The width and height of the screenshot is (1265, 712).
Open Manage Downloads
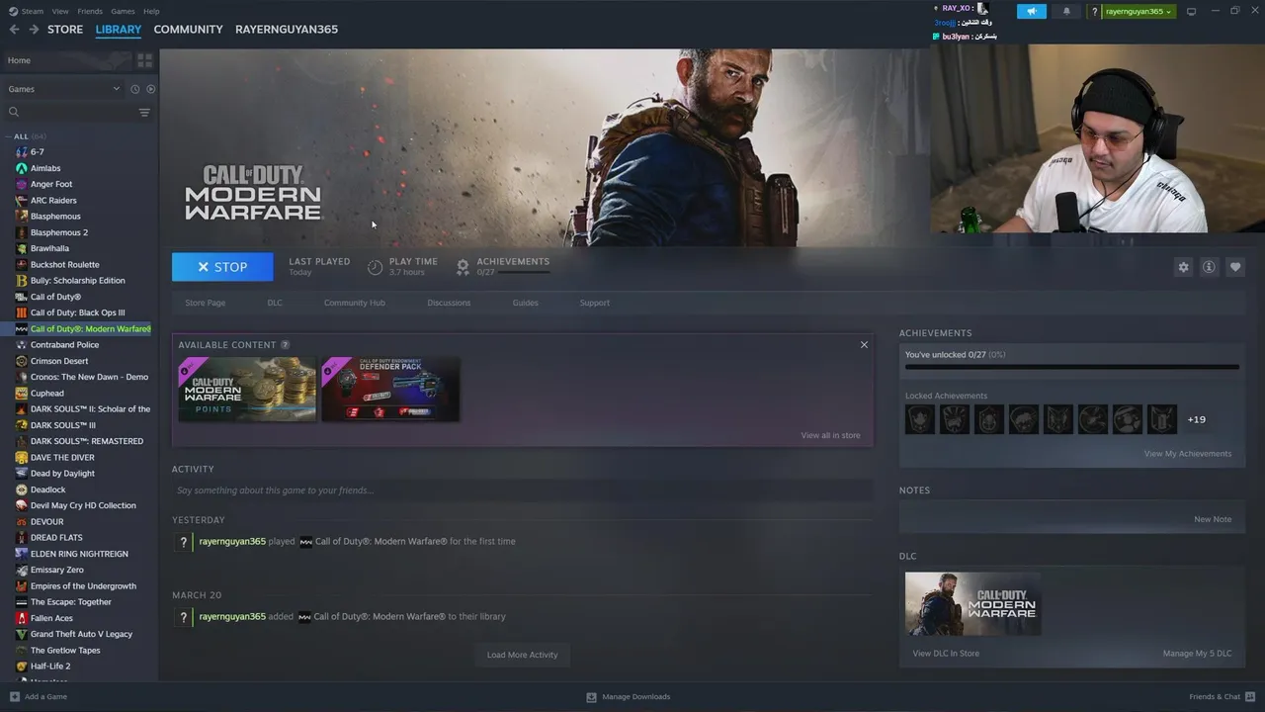pyautogui.click(x=629, y=697)
